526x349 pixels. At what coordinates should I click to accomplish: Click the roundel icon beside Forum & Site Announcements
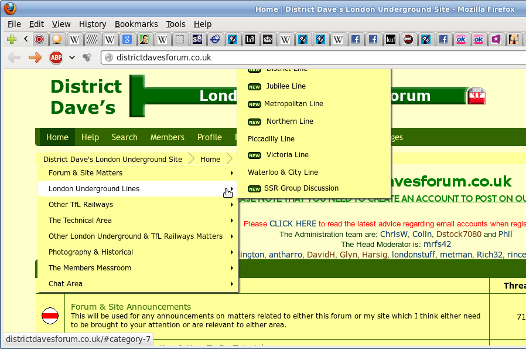coord(50,317)
